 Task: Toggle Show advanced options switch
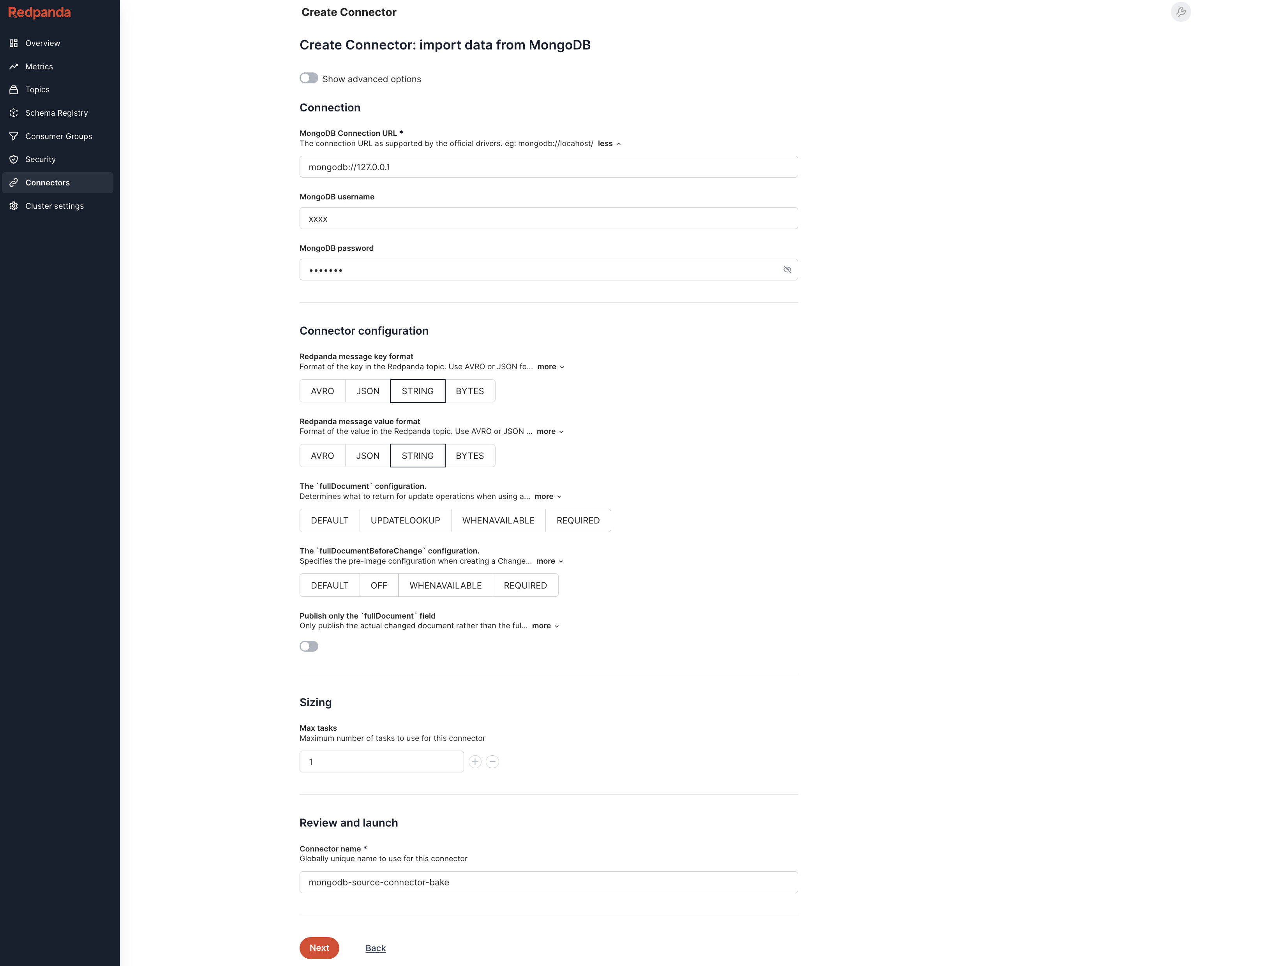309,78
